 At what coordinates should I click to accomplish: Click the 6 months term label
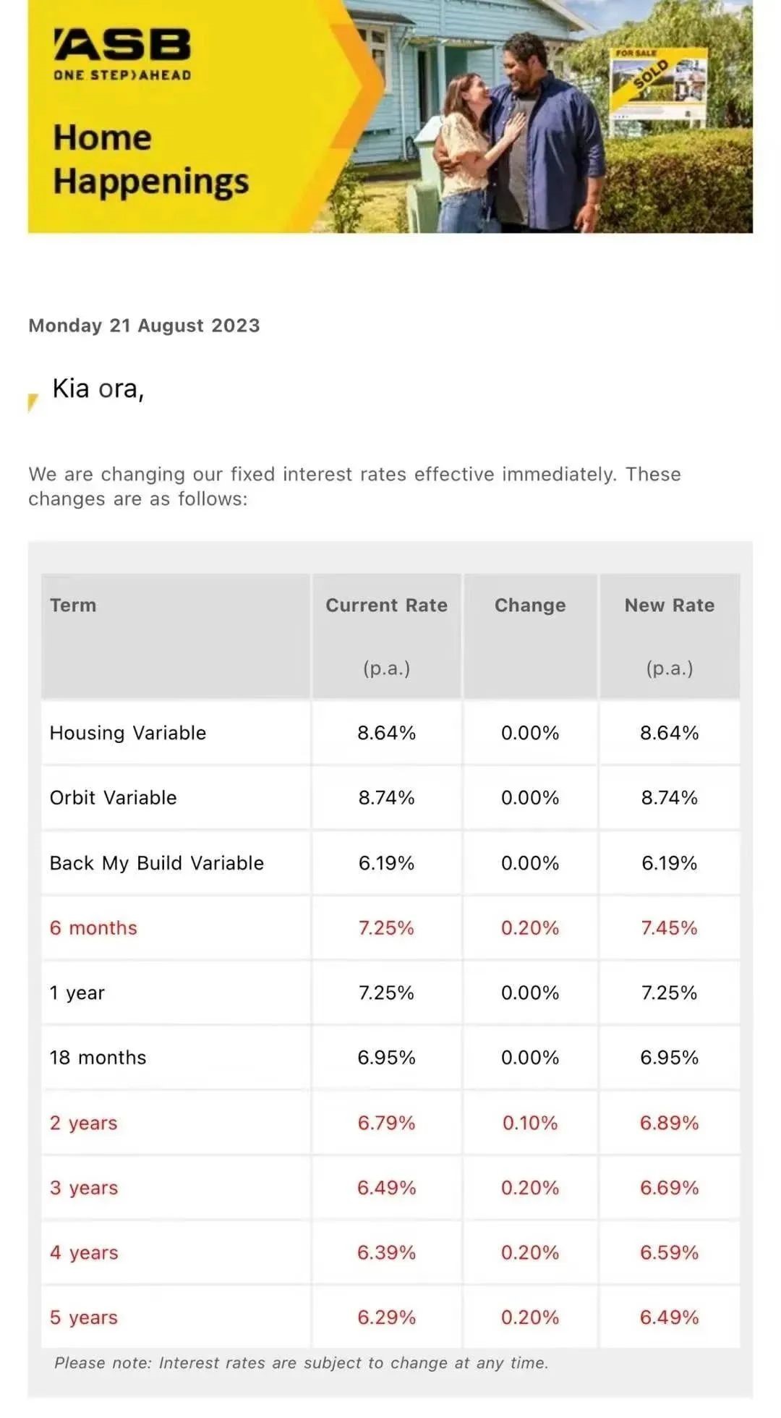(93, 928)
